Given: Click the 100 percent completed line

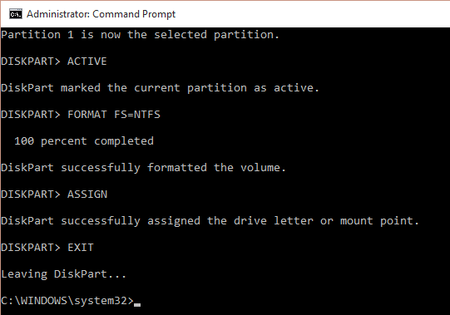Looking at the screenshot, I should point(84,141).
